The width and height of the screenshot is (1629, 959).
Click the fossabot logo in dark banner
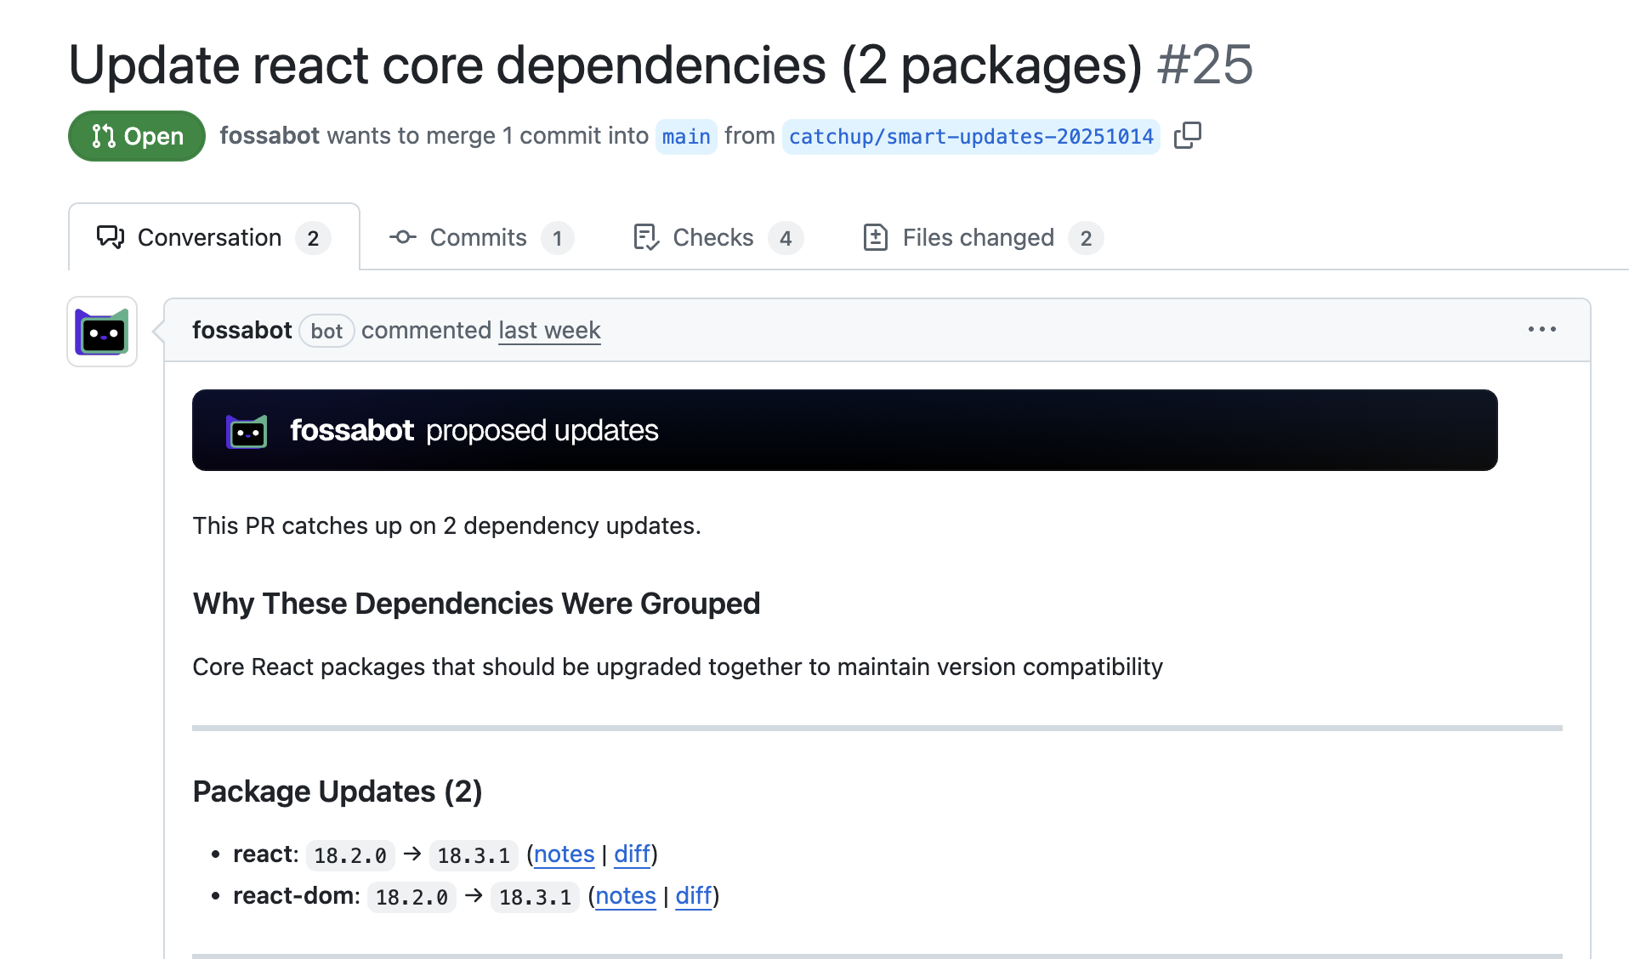[247, 431]
